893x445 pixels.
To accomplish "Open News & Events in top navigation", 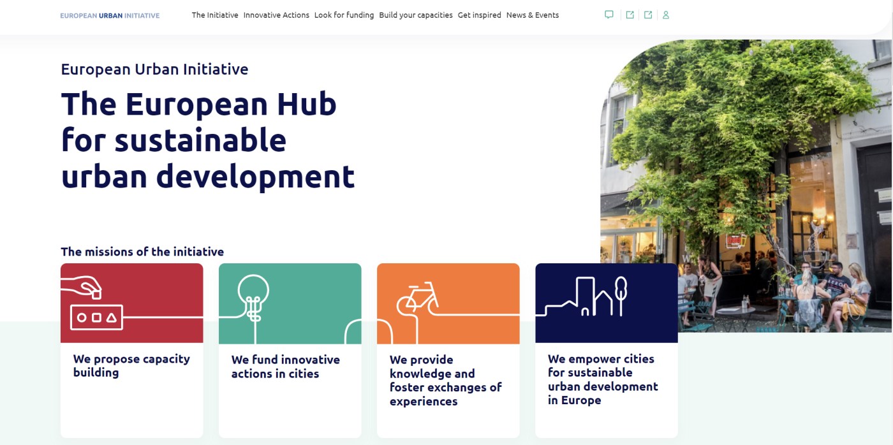I will click(532, 15).
